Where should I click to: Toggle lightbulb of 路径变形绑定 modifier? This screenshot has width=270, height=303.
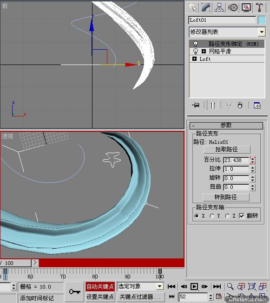[x=196, y=44]
